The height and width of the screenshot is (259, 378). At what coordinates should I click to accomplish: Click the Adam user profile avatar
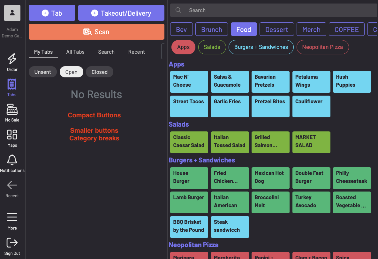coord(12,13)
